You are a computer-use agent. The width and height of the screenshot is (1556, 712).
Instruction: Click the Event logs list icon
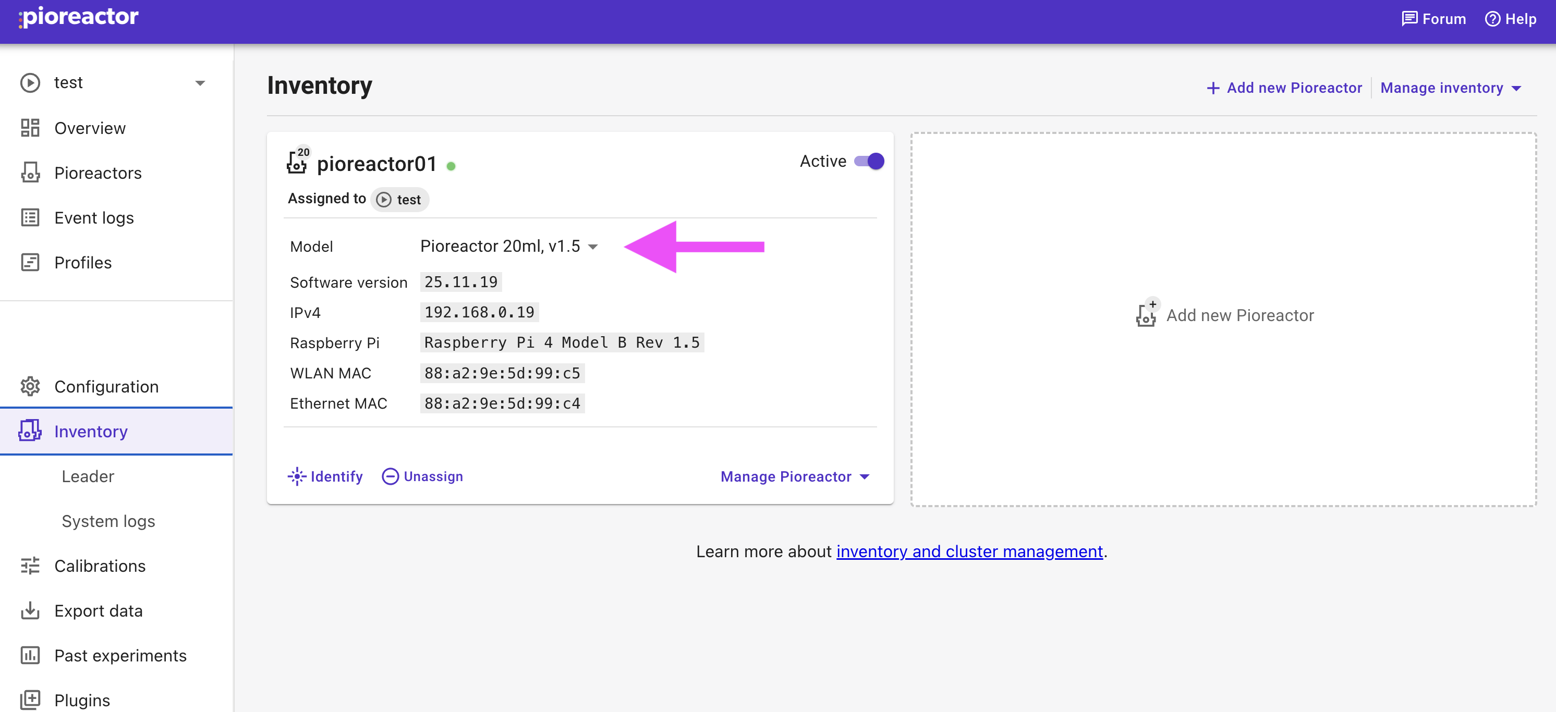(x=30, y=217)
